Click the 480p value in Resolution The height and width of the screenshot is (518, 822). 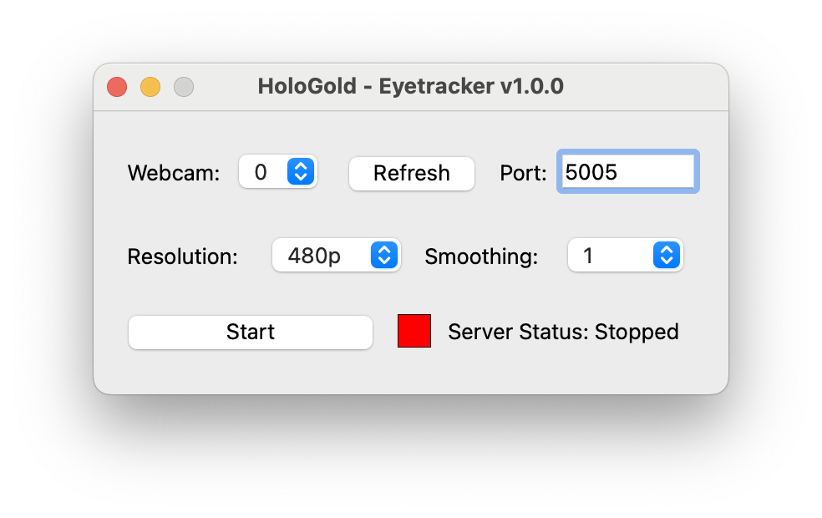point(314,256)
